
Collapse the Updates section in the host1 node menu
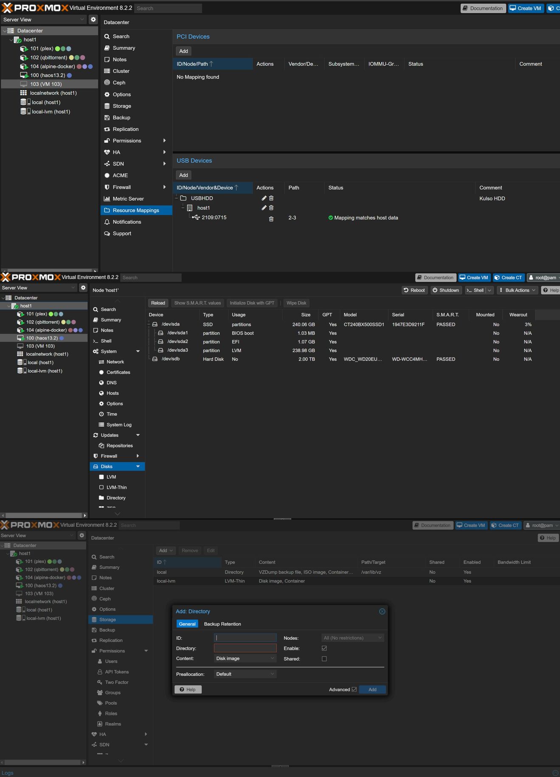coord(138,435)
